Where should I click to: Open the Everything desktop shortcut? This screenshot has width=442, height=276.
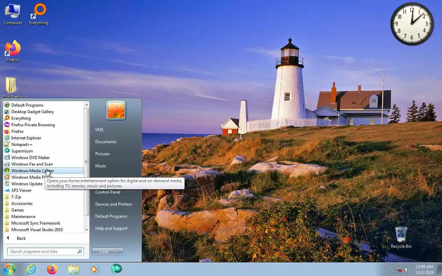pos(38,14)
